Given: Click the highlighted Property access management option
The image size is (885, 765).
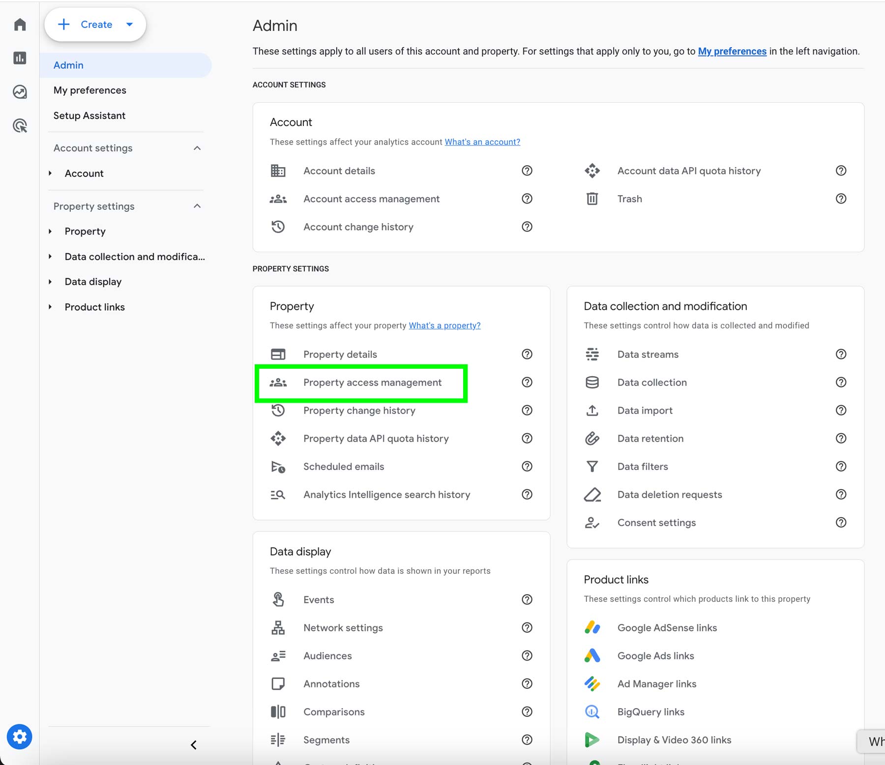Looking at the screenshot, I should (x=372, y=382).
